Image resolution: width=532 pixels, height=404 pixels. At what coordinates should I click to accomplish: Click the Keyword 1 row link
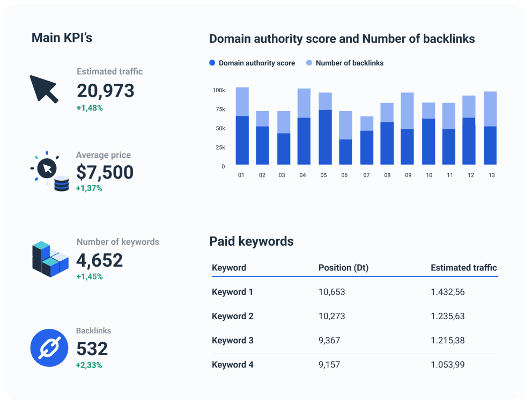(x=232, y=292)
